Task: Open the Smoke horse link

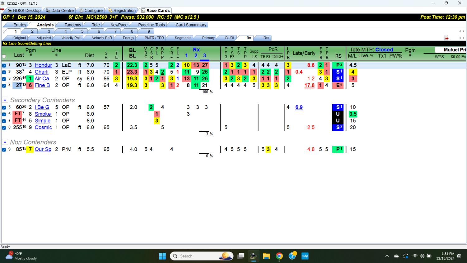Action: 43,114
